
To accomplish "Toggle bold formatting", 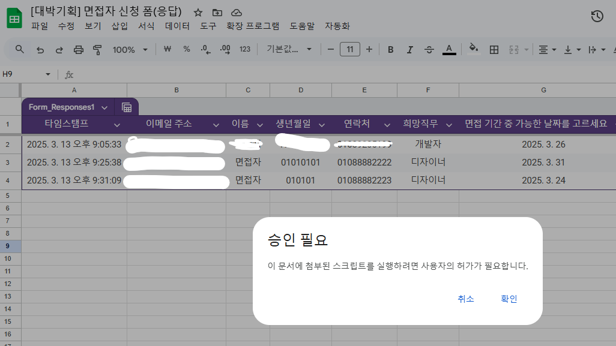I will pos(390,50).
